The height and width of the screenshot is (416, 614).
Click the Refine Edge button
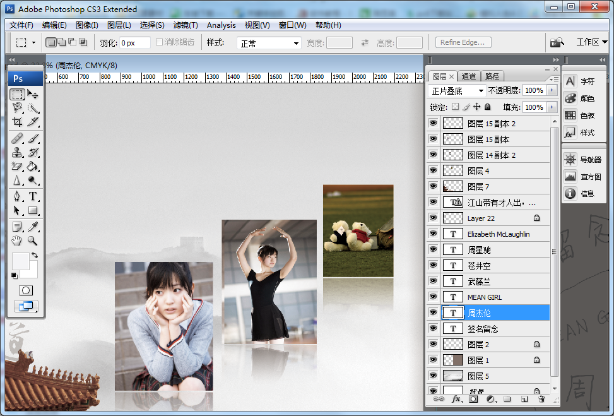click(463, 42)
